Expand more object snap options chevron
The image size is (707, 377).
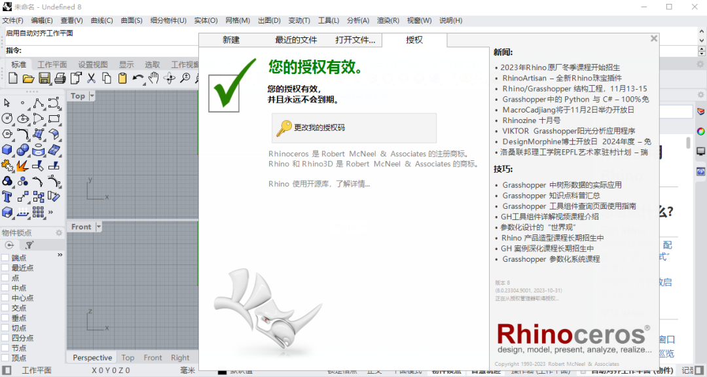[60, 255]
